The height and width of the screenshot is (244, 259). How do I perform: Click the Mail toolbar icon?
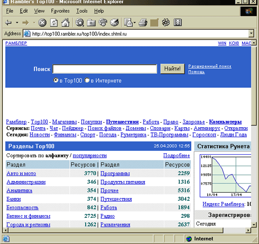click(x=129, y=23)
